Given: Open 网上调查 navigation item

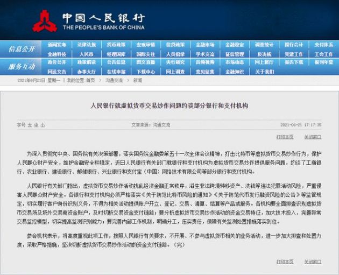Looking at the screenshot, I should click(x=175, y=72).
